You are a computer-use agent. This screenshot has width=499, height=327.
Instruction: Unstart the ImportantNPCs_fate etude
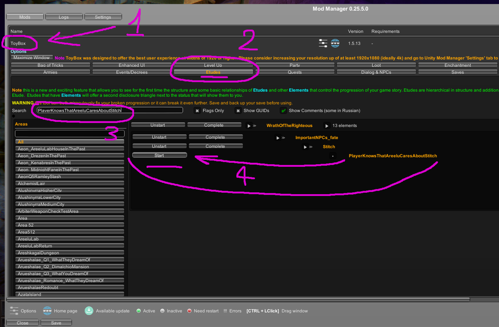[x=159, y=137]
